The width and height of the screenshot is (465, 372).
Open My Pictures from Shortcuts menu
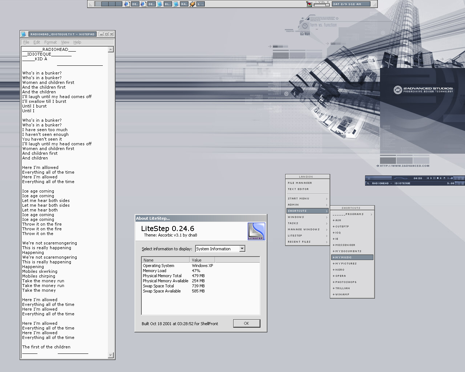(352, 264)
